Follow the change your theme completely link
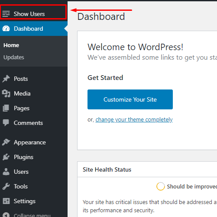Viewport: 217px width, 217px height. (x=134, y=120)
